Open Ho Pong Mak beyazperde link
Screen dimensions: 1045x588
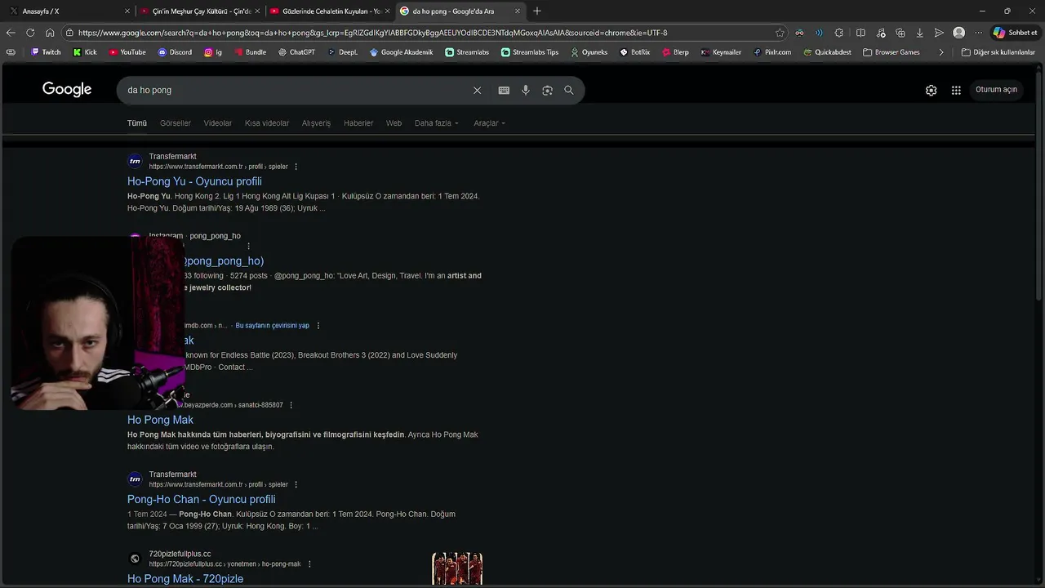coord(160,420)
